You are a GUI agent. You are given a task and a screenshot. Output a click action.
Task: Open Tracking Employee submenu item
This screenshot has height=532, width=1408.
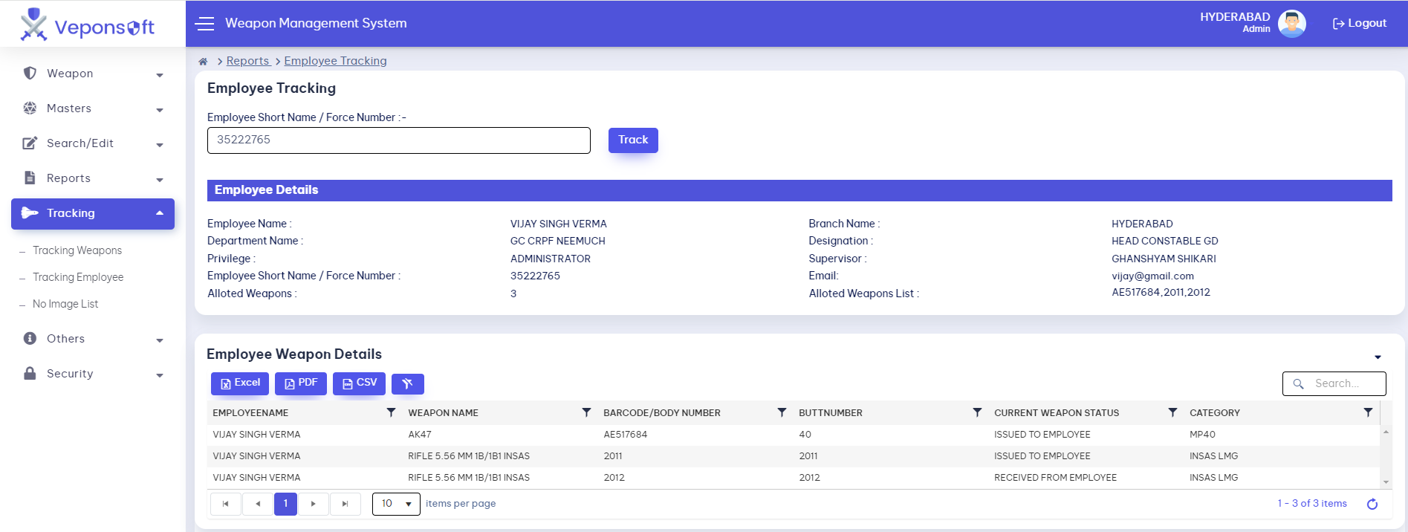coord(78,277)
